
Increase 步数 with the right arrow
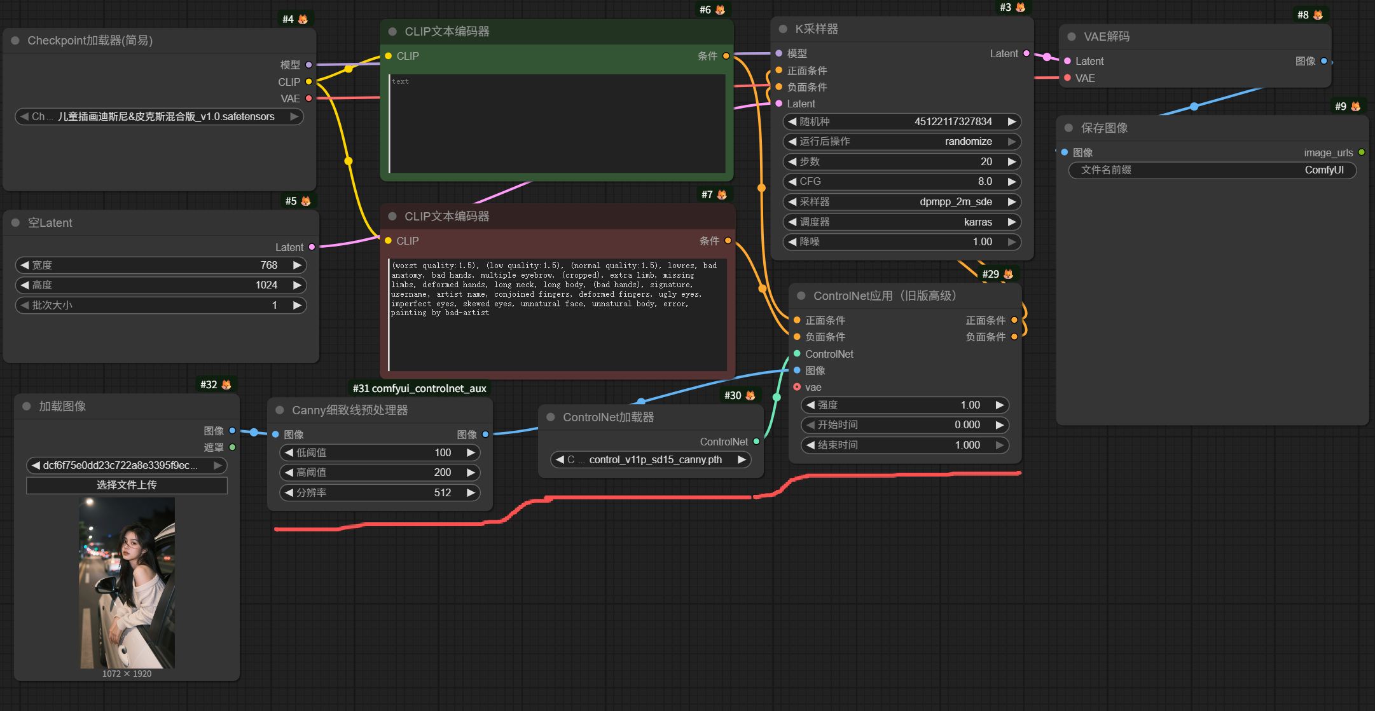click(x=1012, y=161)
